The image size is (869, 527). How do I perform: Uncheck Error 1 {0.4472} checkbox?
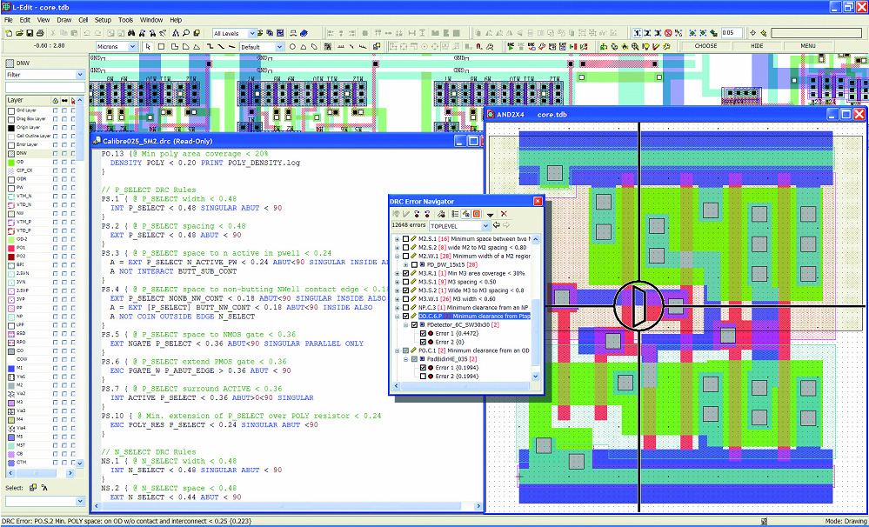click(423, 334)
